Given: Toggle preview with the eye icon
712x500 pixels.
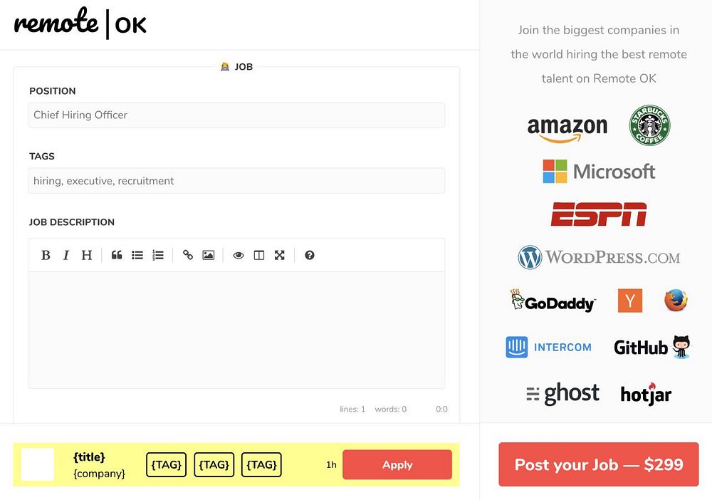Looking at the screenshot, I should click(x=239, y=255).
